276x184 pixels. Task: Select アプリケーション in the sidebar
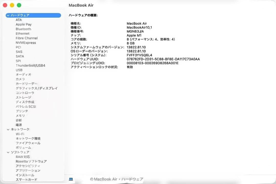(28, 171)
